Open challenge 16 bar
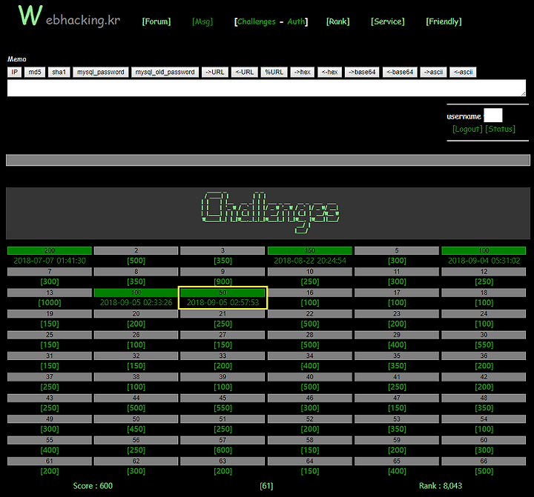Viewport: 534px width, 497px height. 310,293
